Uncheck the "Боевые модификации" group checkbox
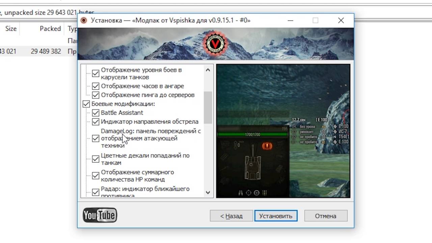 86,104
